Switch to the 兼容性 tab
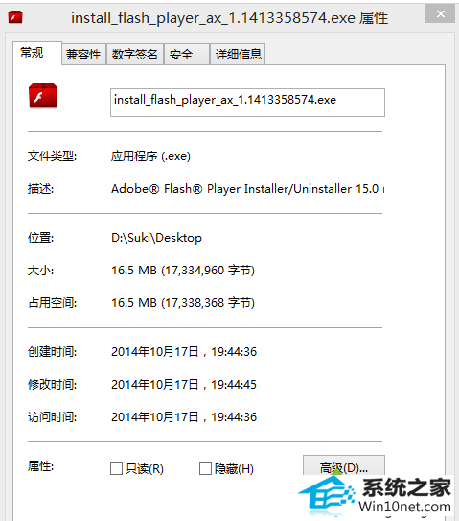 point(83,54)
